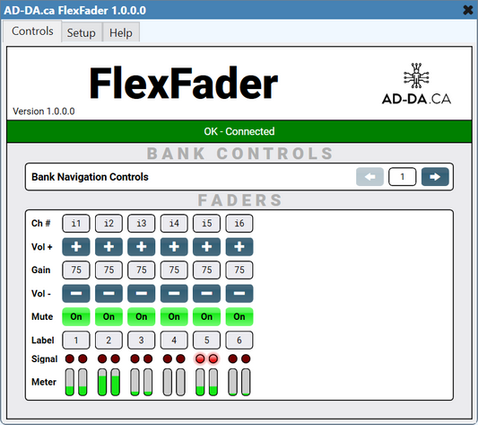The width and height of the screenshot is (478, 425).
Task: Click channel number box i1
Action: [76, 224]
